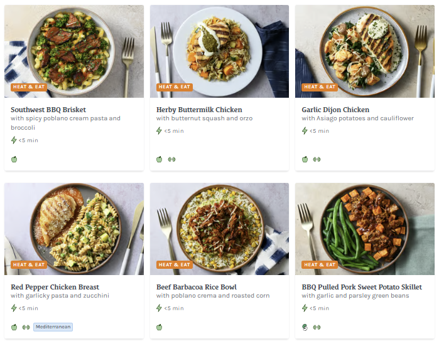Click dumbbell icon under Garlic Dijon Chicken

[x=317, y=159]
